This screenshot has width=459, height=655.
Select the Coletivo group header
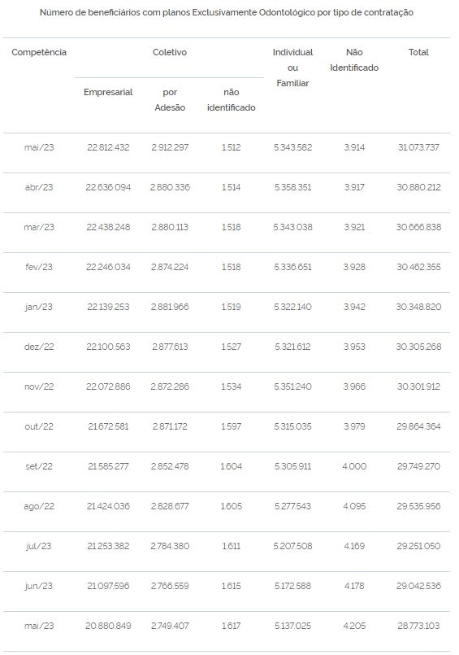click(169, 52)
